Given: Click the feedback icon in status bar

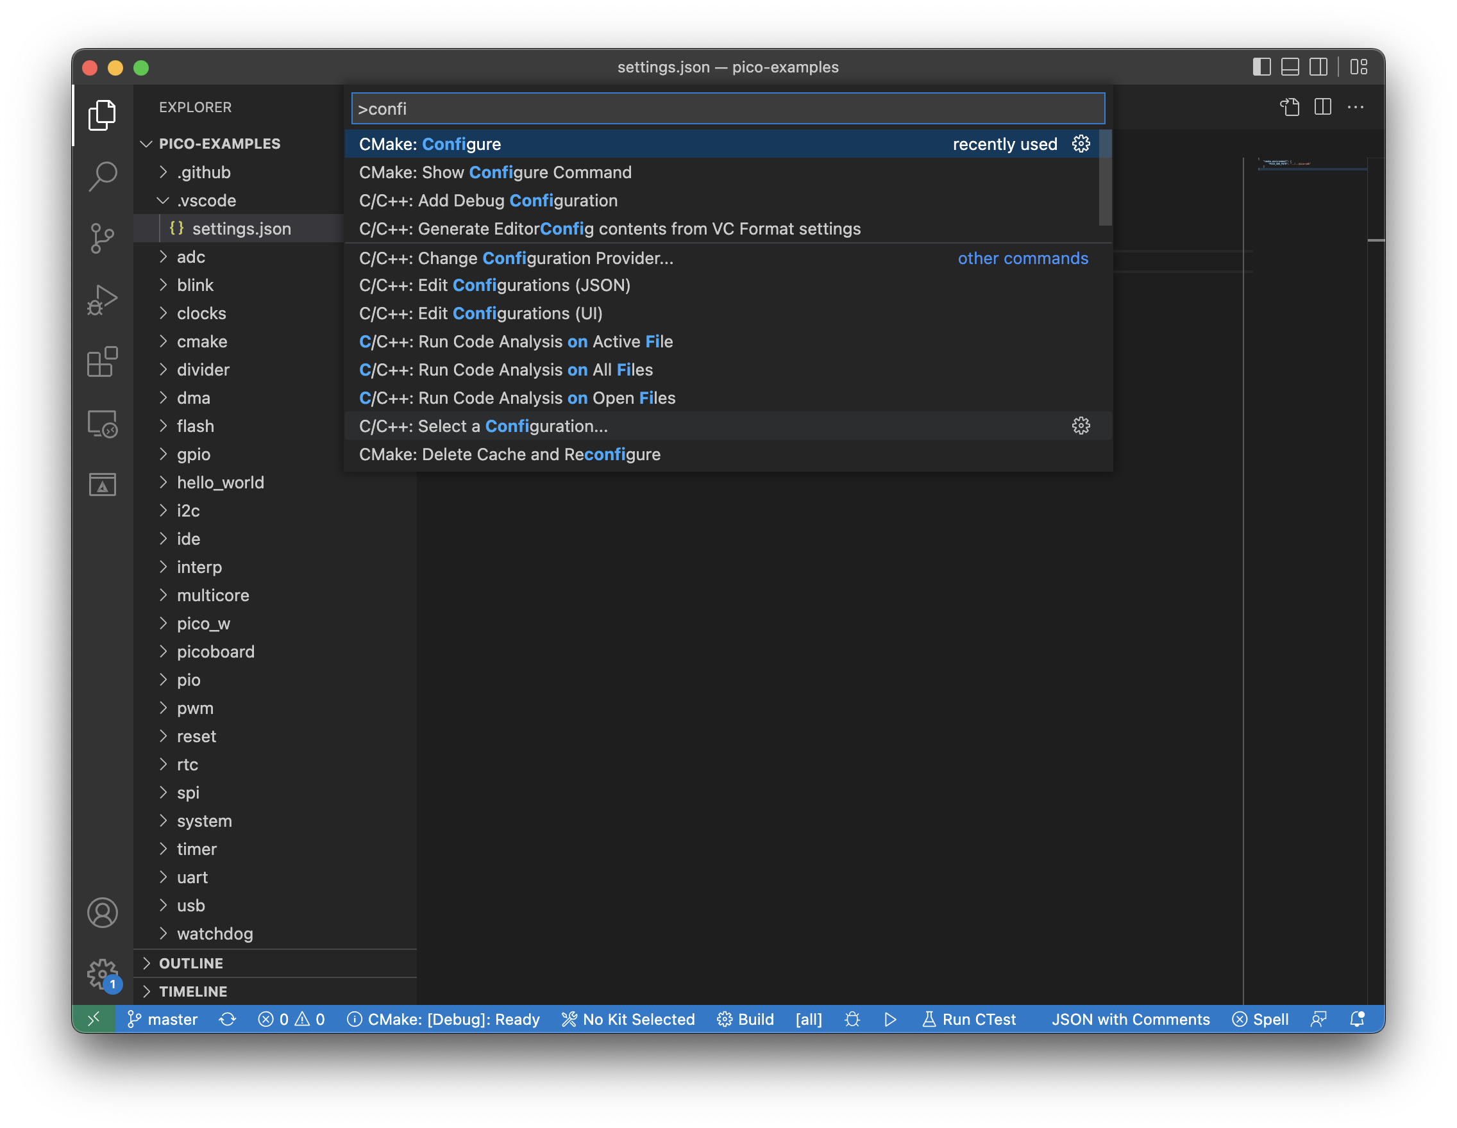Looking at the screenshot, I should [1318, 1018].
